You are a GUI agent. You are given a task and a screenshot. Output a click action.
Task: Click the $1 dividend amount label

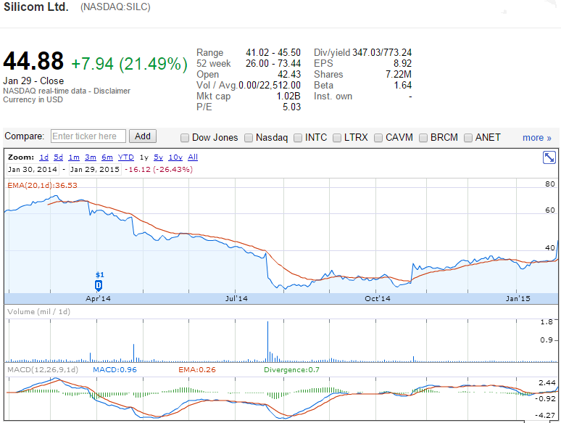100,275
